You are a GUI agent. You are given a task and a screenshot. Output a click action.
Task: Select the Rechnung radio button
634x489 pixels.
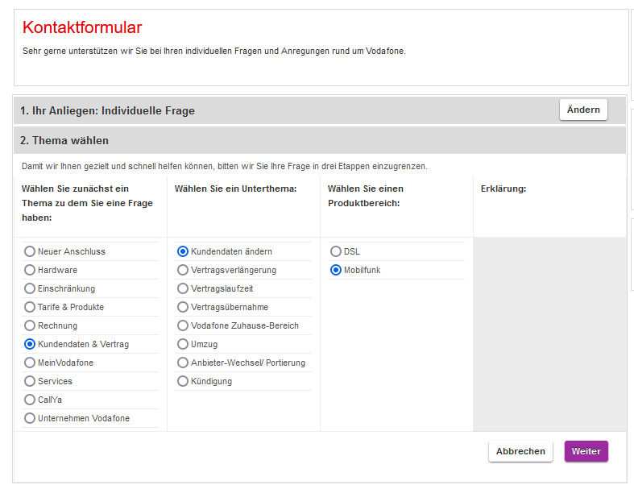coord(30,325)
